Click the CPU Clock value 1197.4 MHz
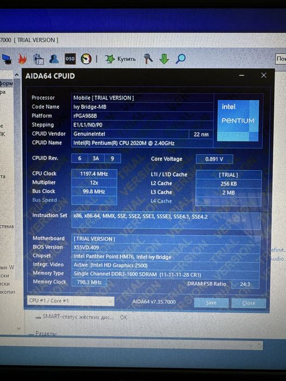This screenshot has width=286, height=381. (x=94, y=174)
